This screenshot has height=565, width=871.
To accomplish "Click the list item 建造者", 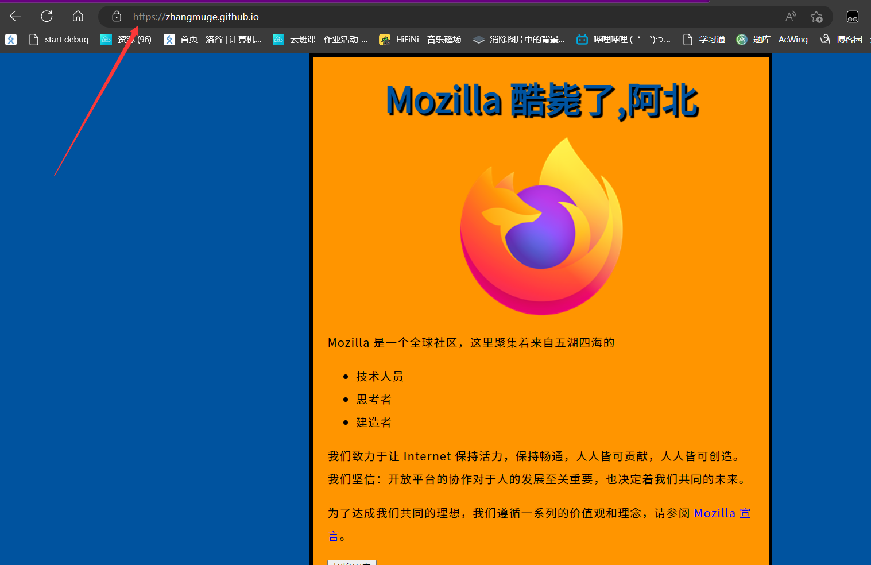I will pyautogui.click(x=374, y=423).
